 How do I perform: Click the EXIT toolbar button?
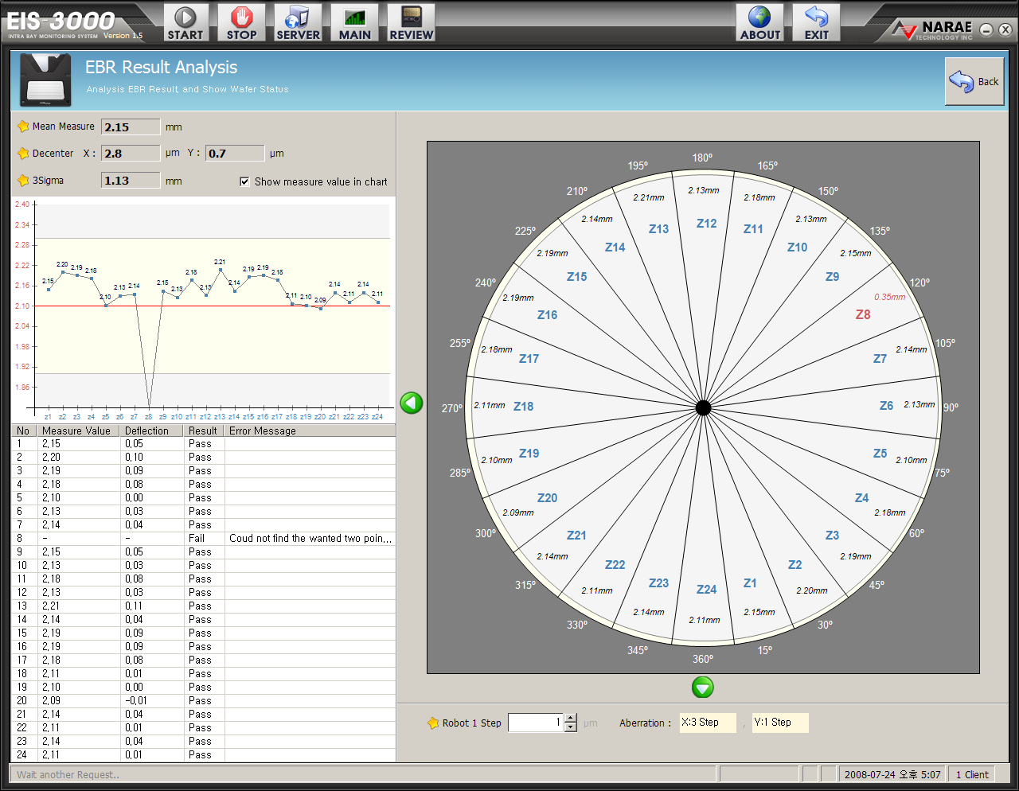pyautogui.click(x=816, y=22)
